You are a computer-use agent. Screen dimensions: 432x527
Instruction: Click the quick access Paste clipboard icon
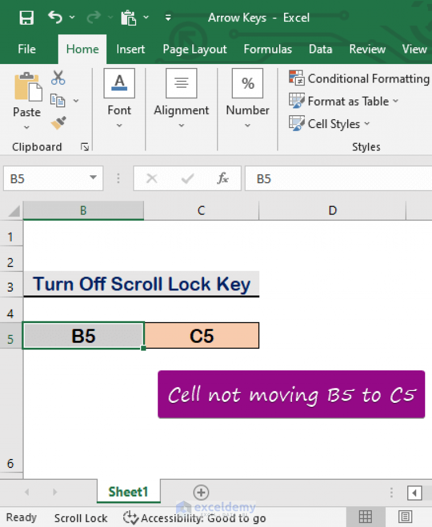click(x=128, y=17)
